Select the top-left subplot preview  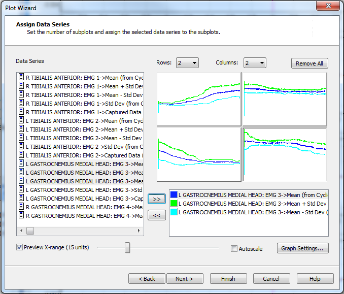(199, 99)
